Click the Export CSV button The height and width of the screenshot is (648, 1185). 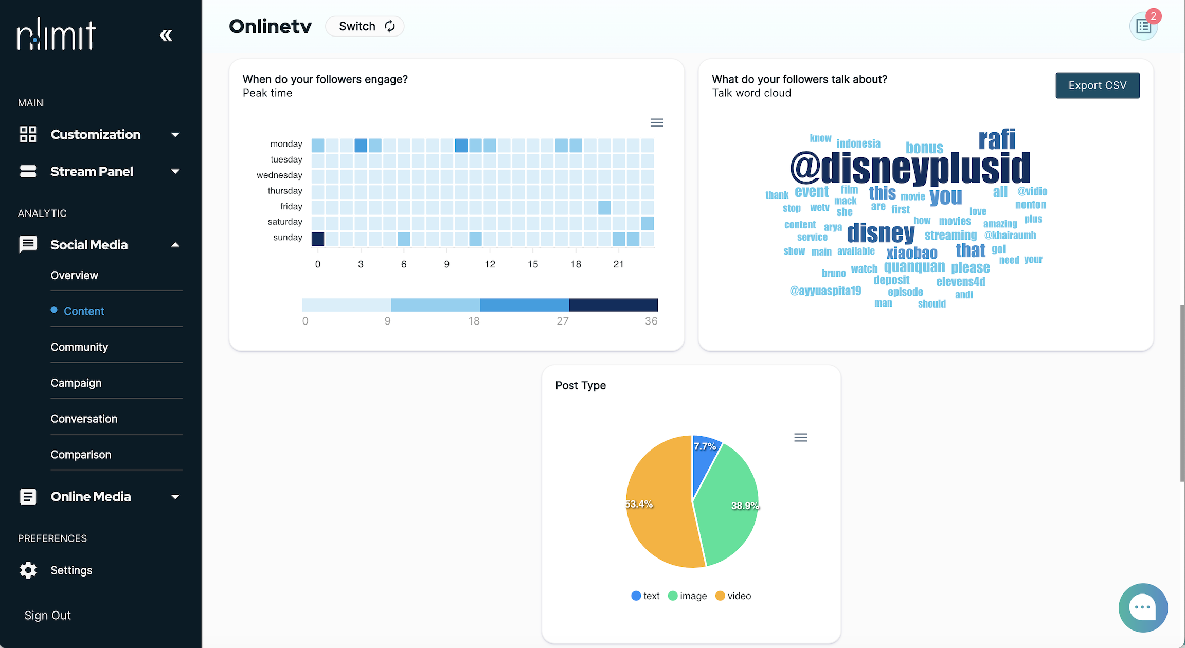tap(1098, 85)
